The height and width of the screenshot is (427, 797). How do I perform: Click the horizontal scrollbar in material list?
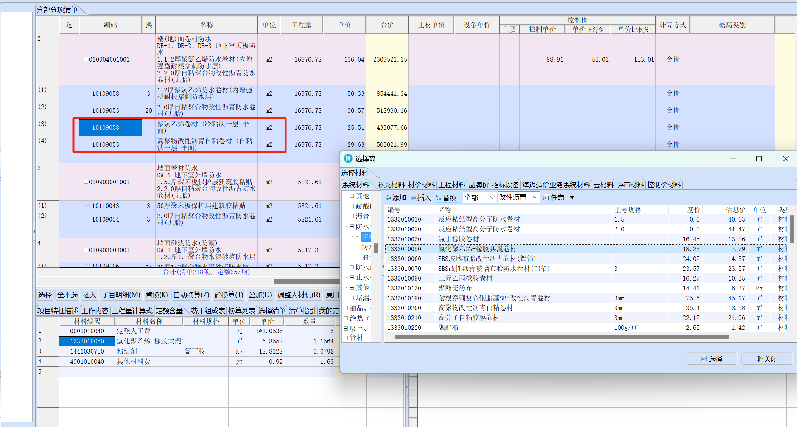pos(561,337)
